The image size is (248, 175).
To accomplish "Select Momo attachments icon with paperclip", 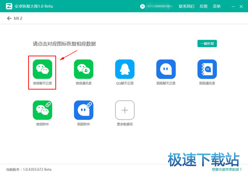I will click(x=83, y=110).
